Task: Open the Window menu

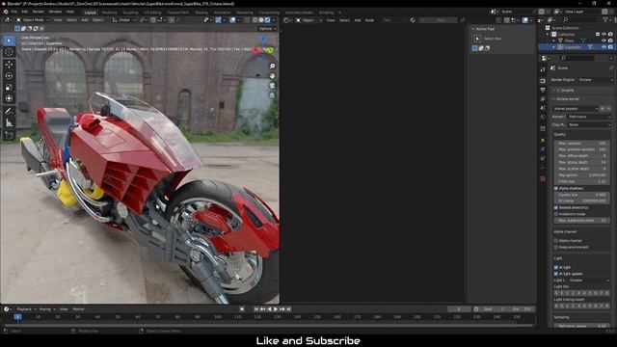Action: pos(55,12)
